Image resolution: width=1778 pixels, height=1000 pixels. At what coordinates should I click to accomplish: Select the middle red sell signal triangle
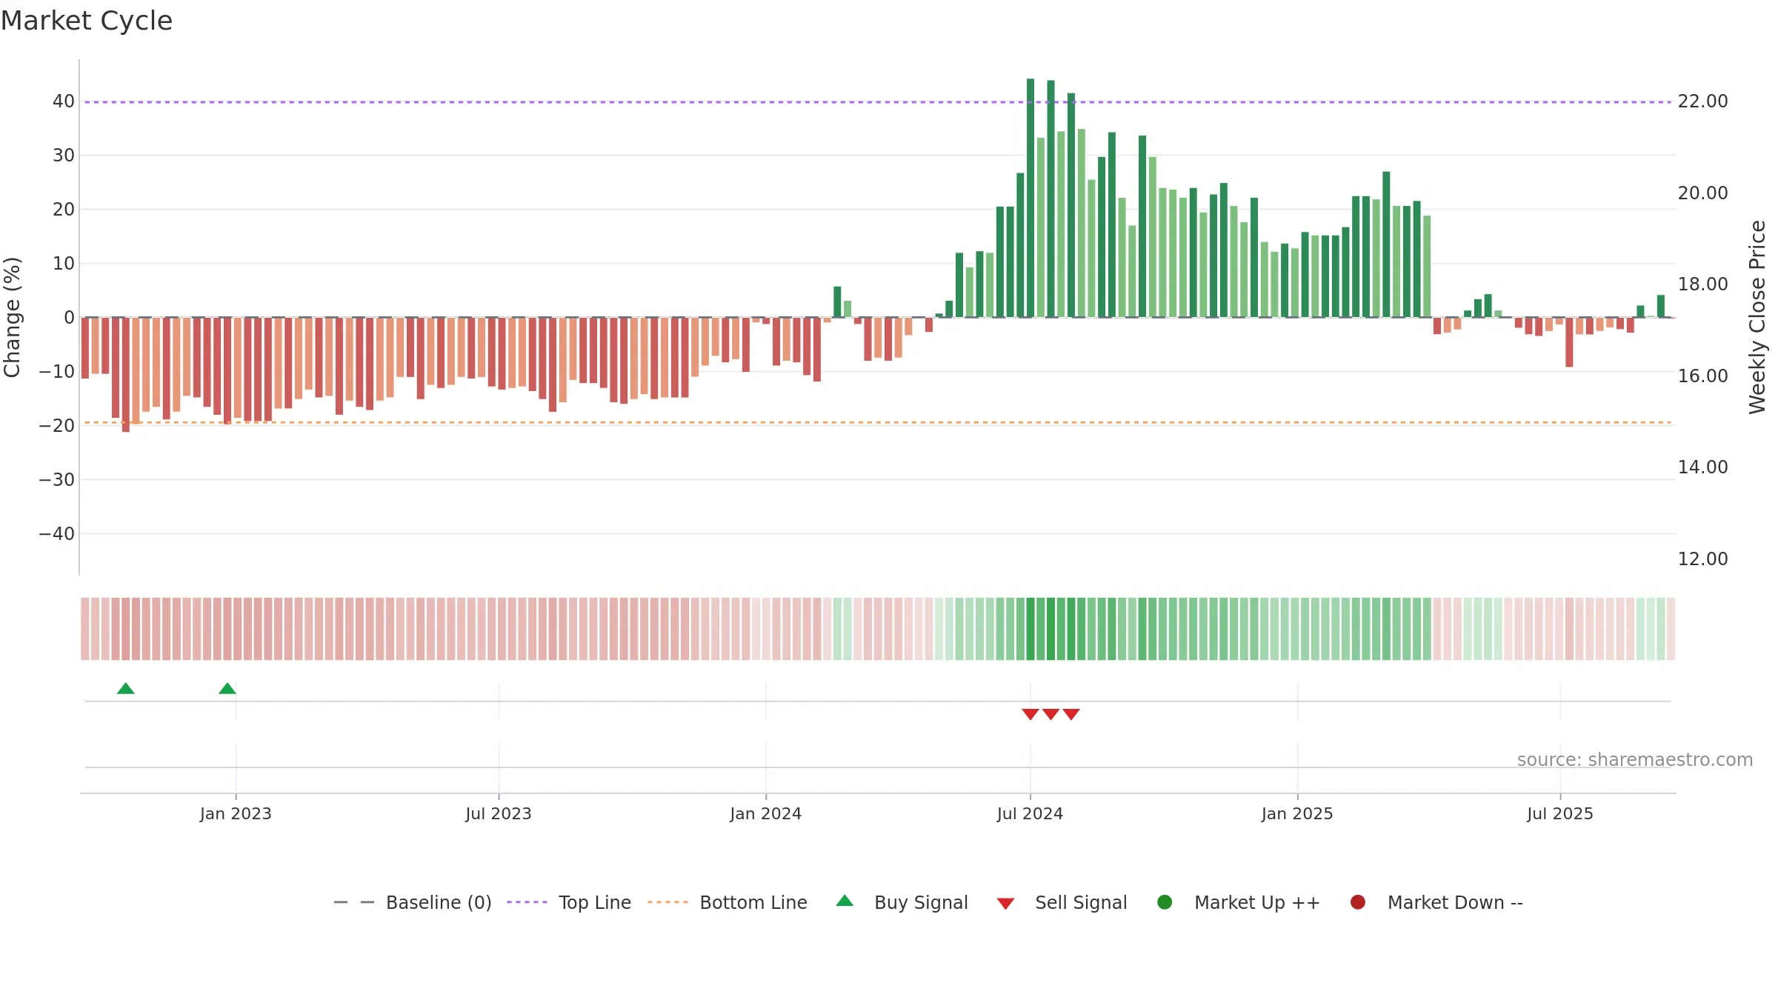1051,714
